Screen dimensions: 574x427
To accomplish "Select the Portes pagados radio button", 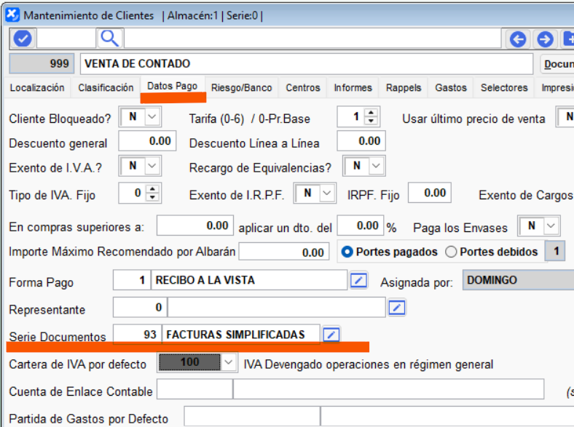I will coord(347,252).
